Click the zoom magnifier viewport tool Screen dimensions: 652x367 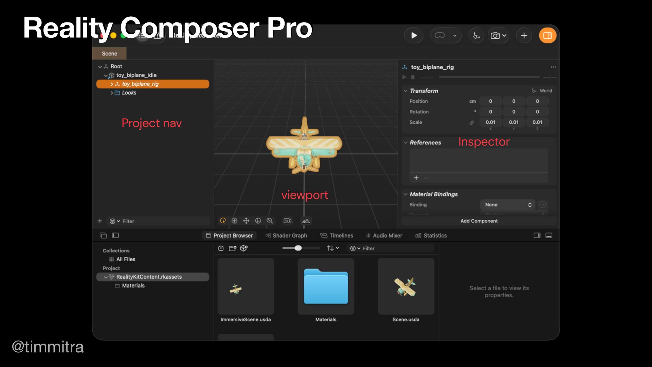270,221
